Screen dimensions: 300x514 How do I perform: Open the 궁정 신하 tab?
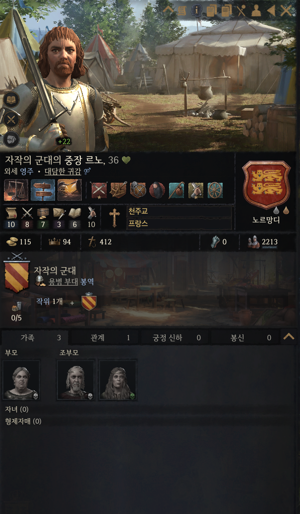(x=175, y=338)
